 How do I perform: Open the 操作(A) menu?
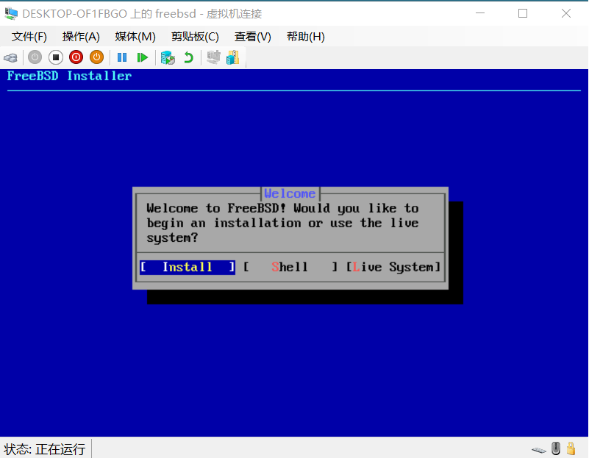(x=81, y=37)
